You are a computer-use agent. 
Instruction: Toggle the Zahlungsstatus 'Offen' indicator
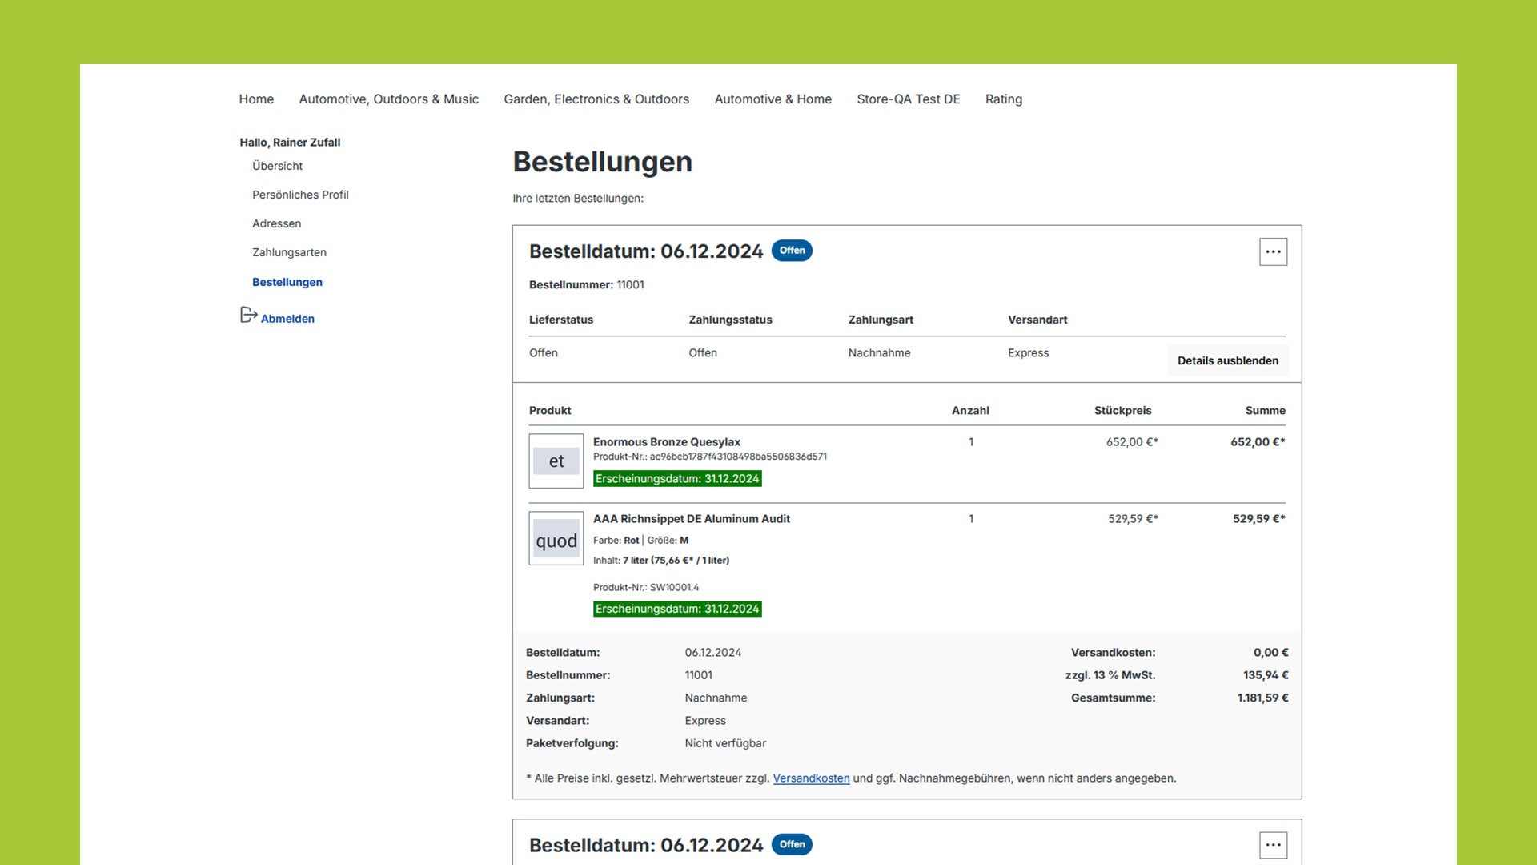click(x=702, y=352)
